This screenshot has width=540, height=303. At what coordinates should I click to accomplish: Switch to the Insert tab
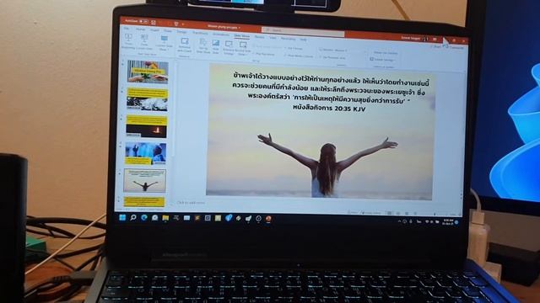[154, 30]
